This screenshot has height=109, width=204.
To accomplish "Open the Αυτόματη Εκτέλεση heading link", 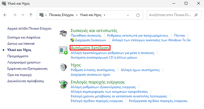I will pos(90,48).
